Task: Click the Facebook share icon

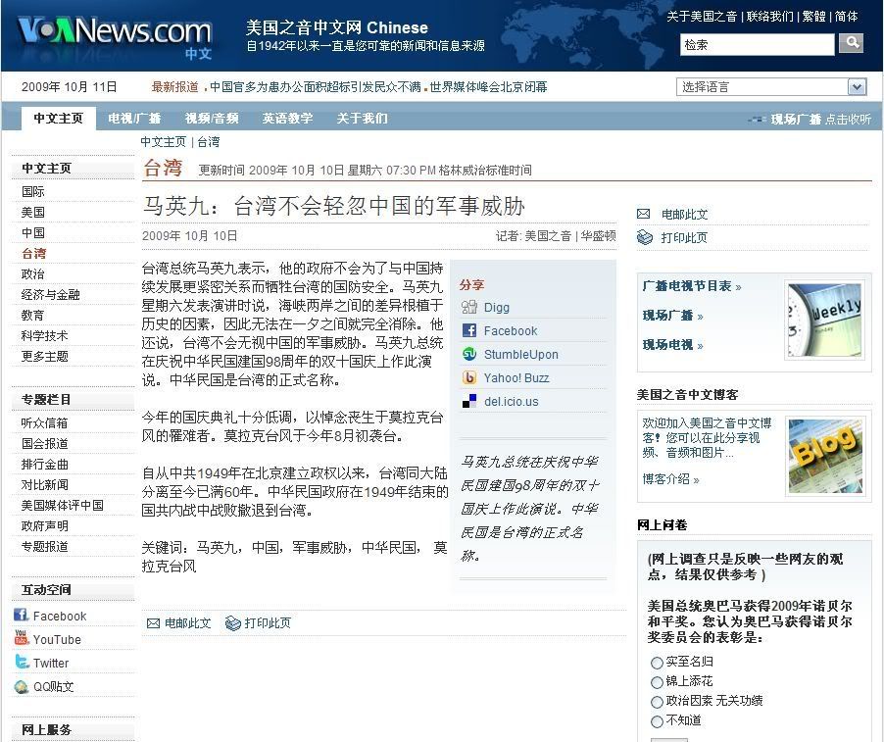Action: coord(469,331)
